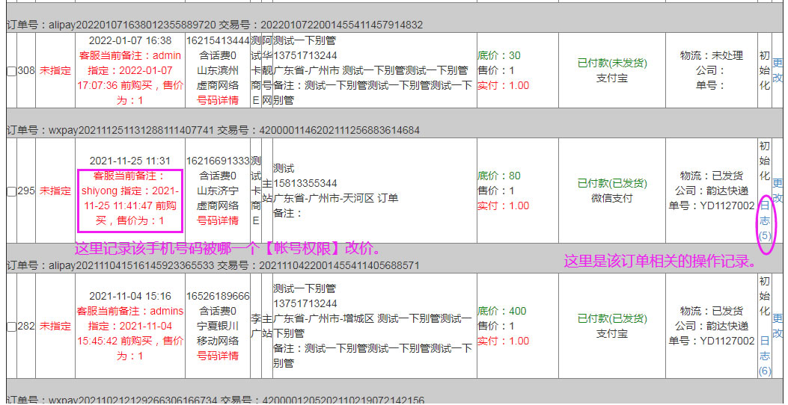Viewport: 788px width, 405px height.
Task: Open 号码详情 for number 16526189666
Action: pos(218,356)
